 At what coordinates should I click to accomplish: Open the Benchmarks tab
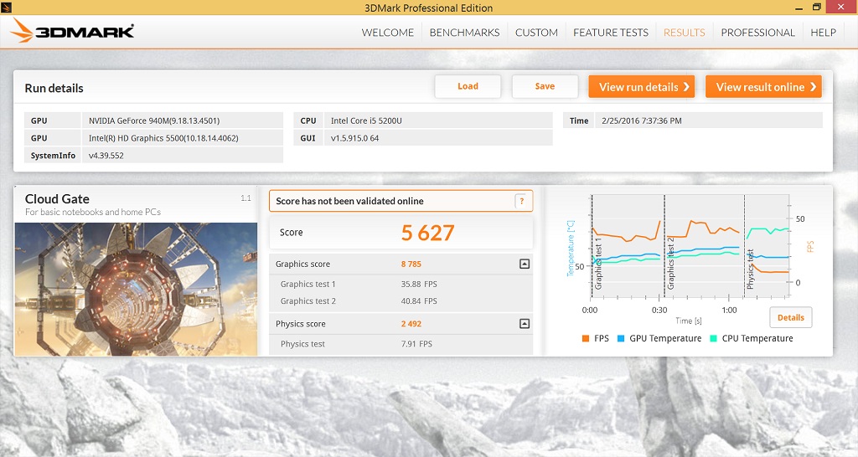(x=464, y=33)
